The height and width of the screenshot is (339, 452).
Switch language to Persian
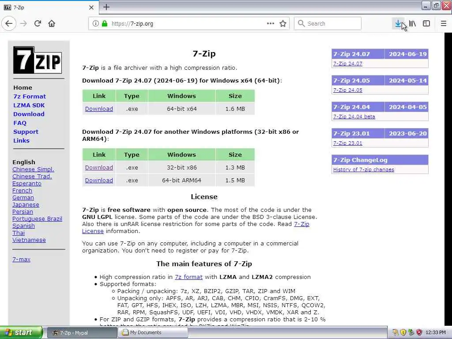tap(23, 211)
